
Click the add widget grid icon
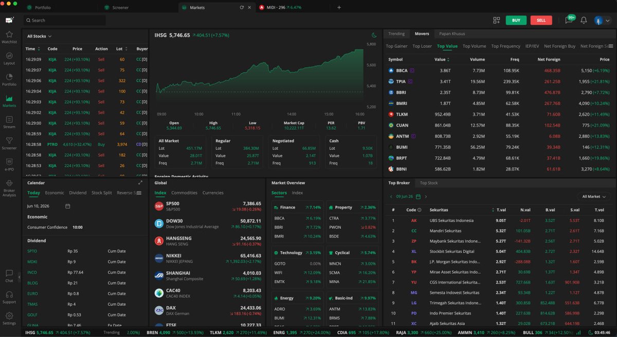[x=496, y=20]
